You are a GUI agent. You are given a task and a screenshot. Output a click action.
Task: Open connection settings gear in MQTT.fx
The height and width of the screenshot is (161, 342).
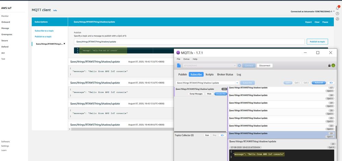pos(239,66)
